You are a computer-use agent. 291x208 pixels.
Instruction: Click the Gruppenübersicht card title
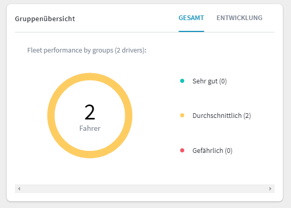coord(45,19)
